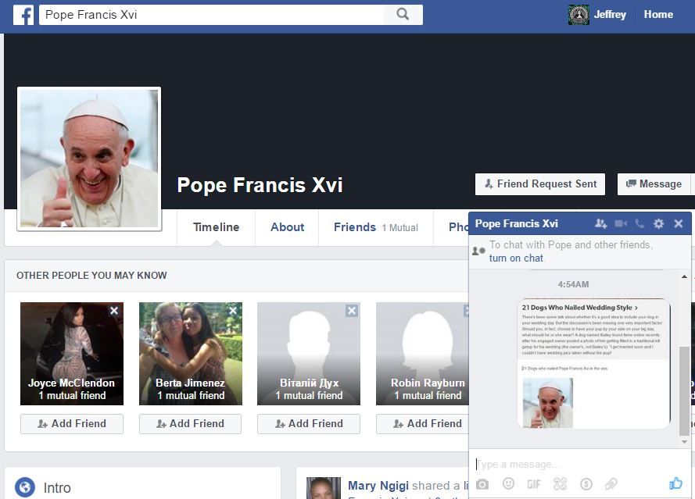Click the Intro globe icon
Screen dimensions: 695x499
click(x=25, y=487)
